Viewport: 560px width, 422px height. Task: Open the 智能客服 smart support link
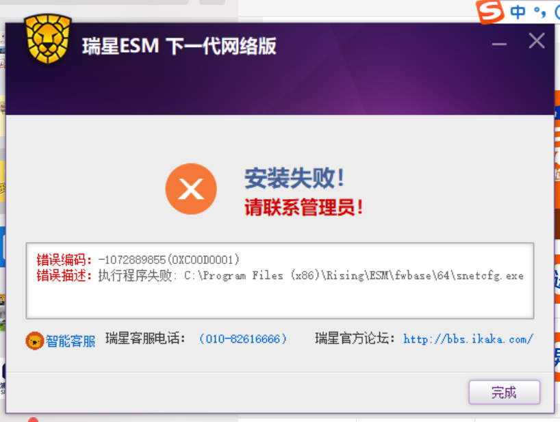[x=71, y=341]
